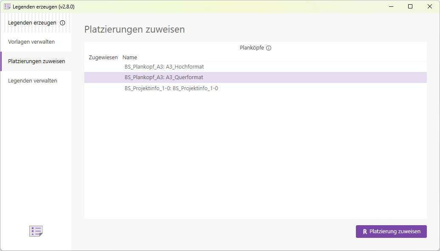Choose the BS_Projektinfo_1-0 entry
The height and width of the screenshot is (251, 440).
(171, 88)
